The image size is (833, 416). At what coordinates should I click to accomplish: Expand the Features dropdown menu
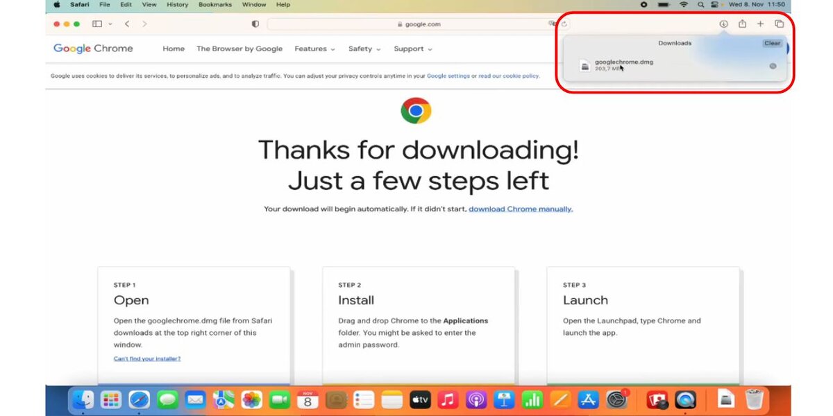[314, 49]
